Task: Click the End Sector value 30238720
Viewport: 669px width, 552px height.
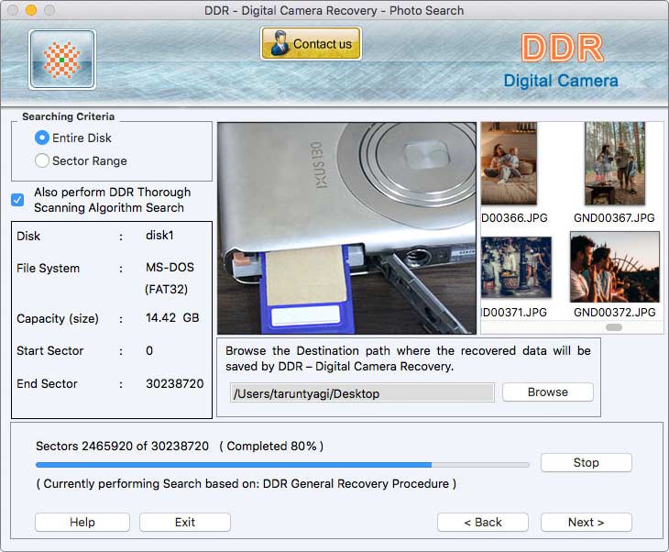Action: (174, 383)
